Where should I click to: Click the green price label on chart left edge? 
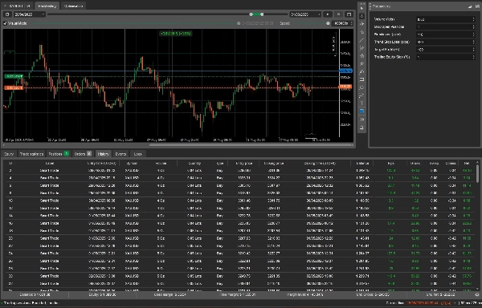click(14, 76)
